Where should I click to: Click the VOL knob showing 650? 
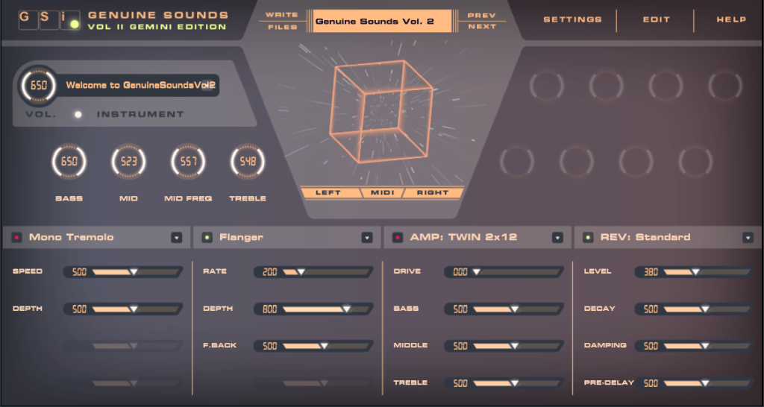tap(38, 85)
